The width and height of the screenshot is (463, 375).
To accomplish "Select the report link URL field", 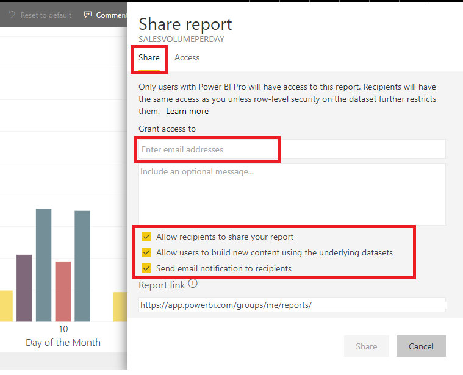I will (292, 305).
